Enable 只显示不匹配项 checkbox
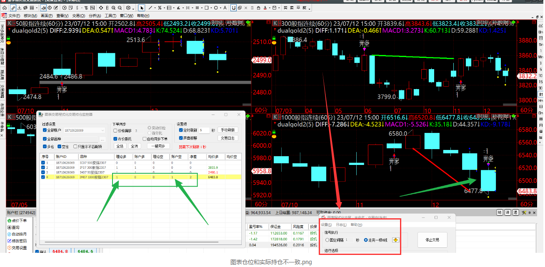This screenshot has width=545, height=267. point(75,147)
